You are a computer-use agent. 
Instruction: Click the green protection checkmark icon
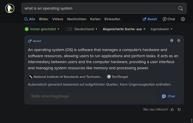(27, 29)
